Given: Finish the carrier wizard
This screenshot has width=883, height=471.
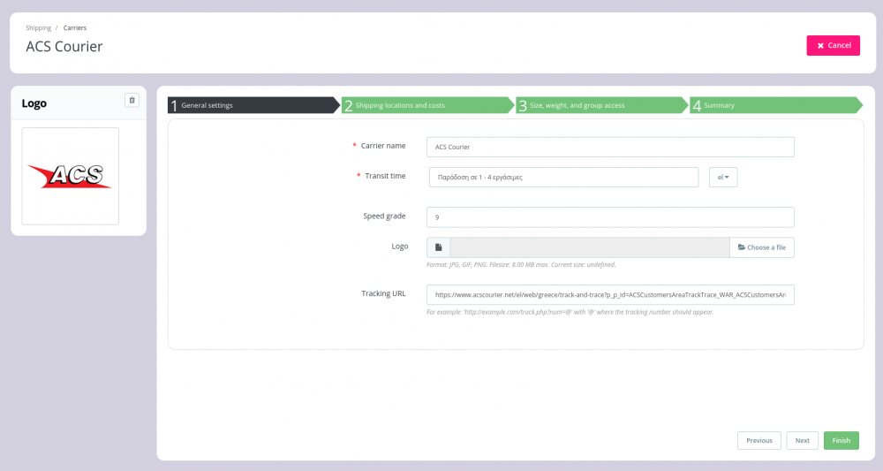Looking at the screenshot, I should (x=841, y=441).
